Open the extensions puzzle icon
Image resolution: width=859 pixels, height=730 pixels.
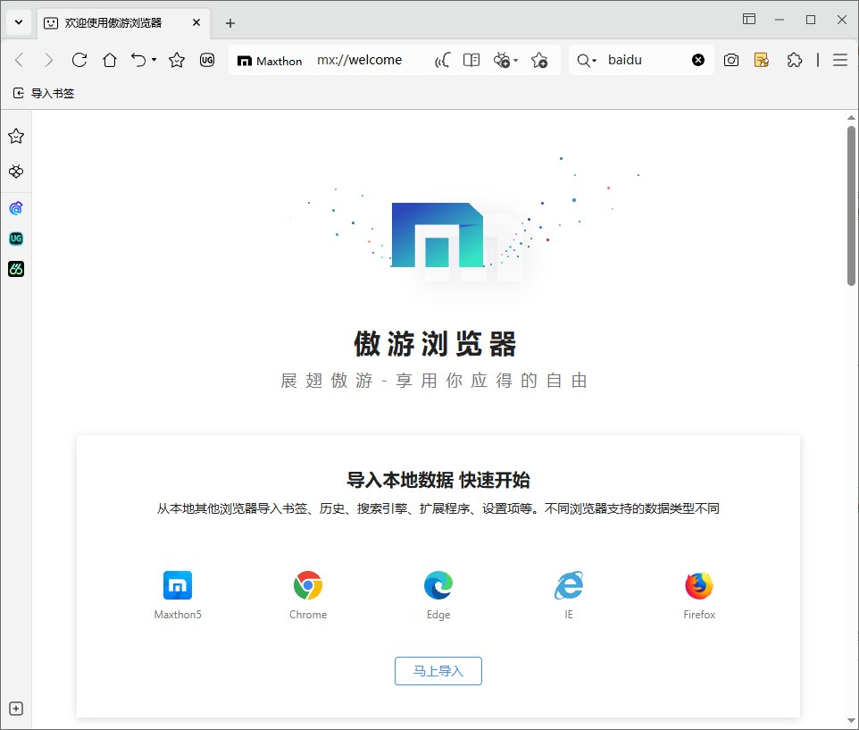coord(794,60)
